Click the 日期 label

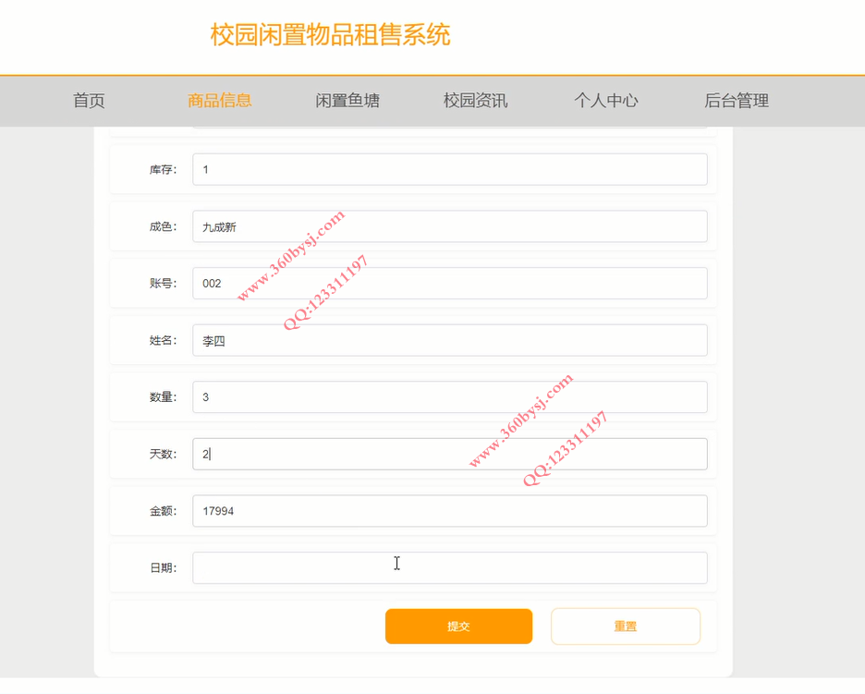pyautogui.click(x=164, y=568)
